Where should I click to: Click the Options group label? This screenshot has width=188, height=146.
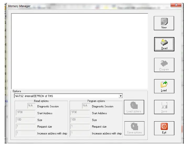tap(17, 91)
